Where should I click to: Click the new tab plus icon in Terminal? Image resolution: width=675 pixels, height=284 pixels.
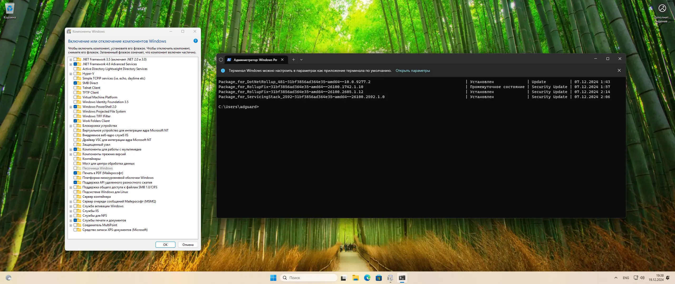[293, 60]
